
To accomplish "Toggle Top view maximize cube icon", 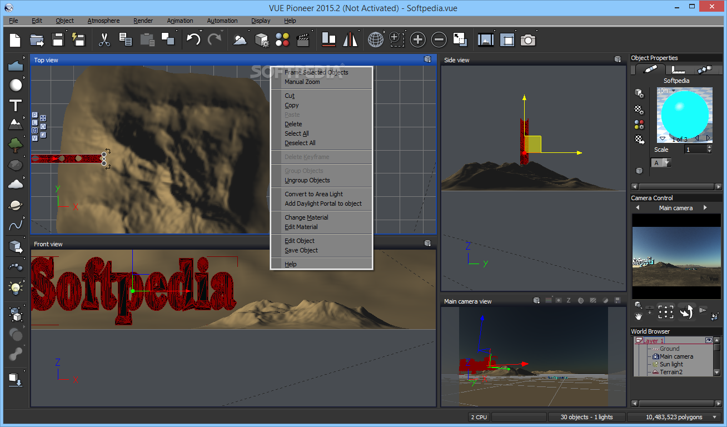I will [x=427, y=59].
